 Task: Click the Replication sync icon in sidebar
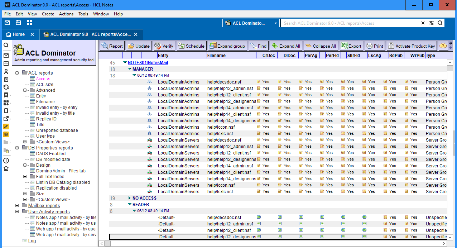[x=6, y=87]
